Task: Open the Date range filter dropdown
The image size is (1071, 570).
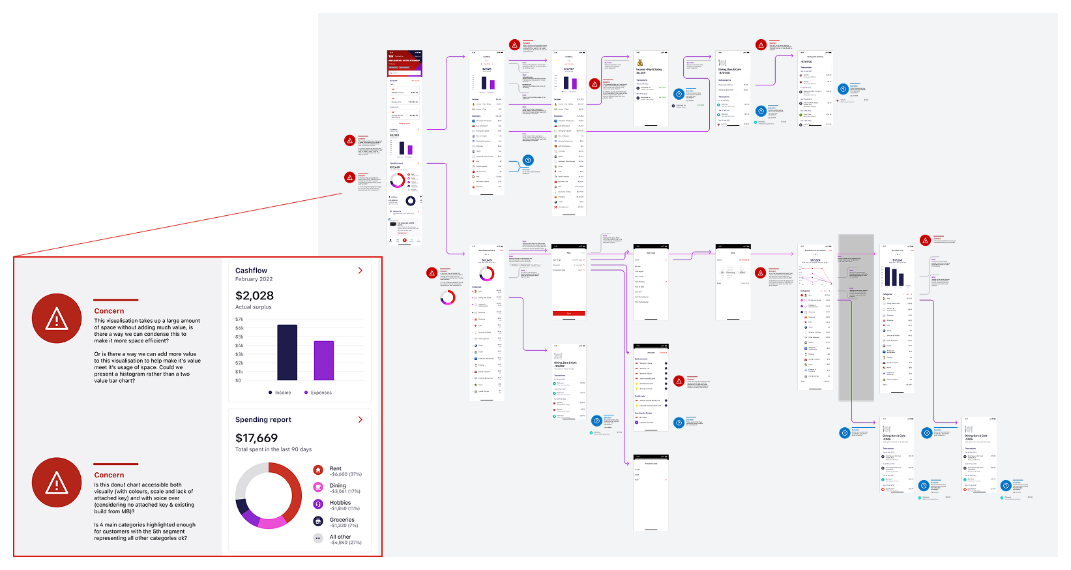Action: click(567, 260)
